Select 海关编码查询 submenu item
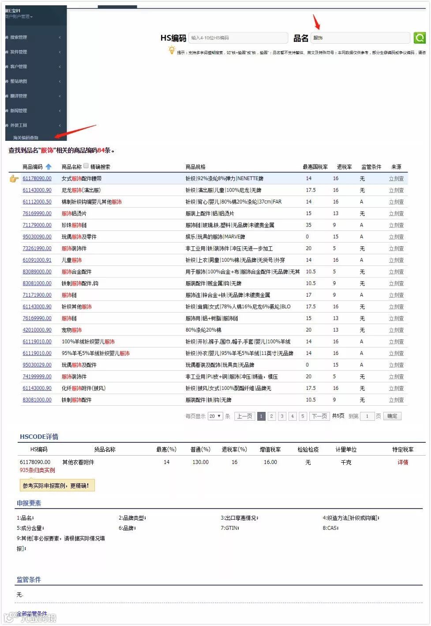The height and width of the screenshot is (626, 431). pyautogui.click(x=26, y=138)
